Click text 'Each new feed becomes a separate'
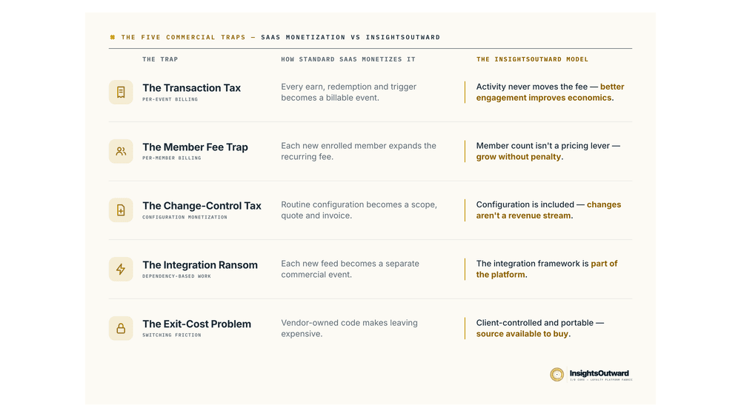741x417 pixels. click(x=350, y=264)
